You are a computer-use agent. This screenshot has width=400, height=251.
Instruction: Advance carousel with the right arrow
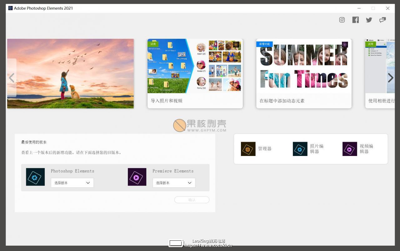[391, 78]
